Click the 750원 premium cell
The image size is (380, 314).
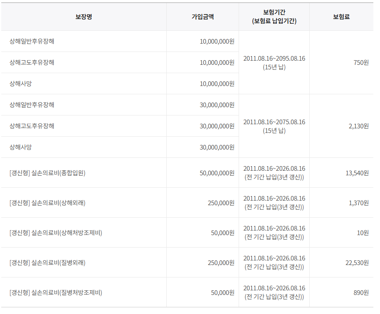click(361, 63)
